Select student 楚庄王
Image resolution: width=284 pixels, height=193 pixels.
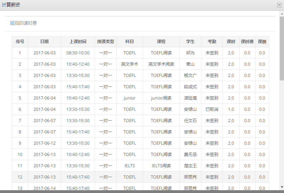190,166
